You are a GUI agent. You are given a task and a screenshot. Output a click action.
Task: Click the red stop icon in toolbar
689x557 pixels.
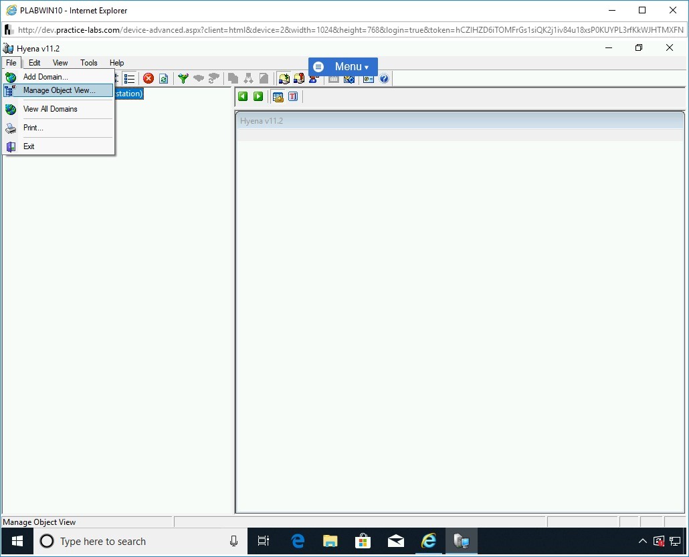(149, 78)
